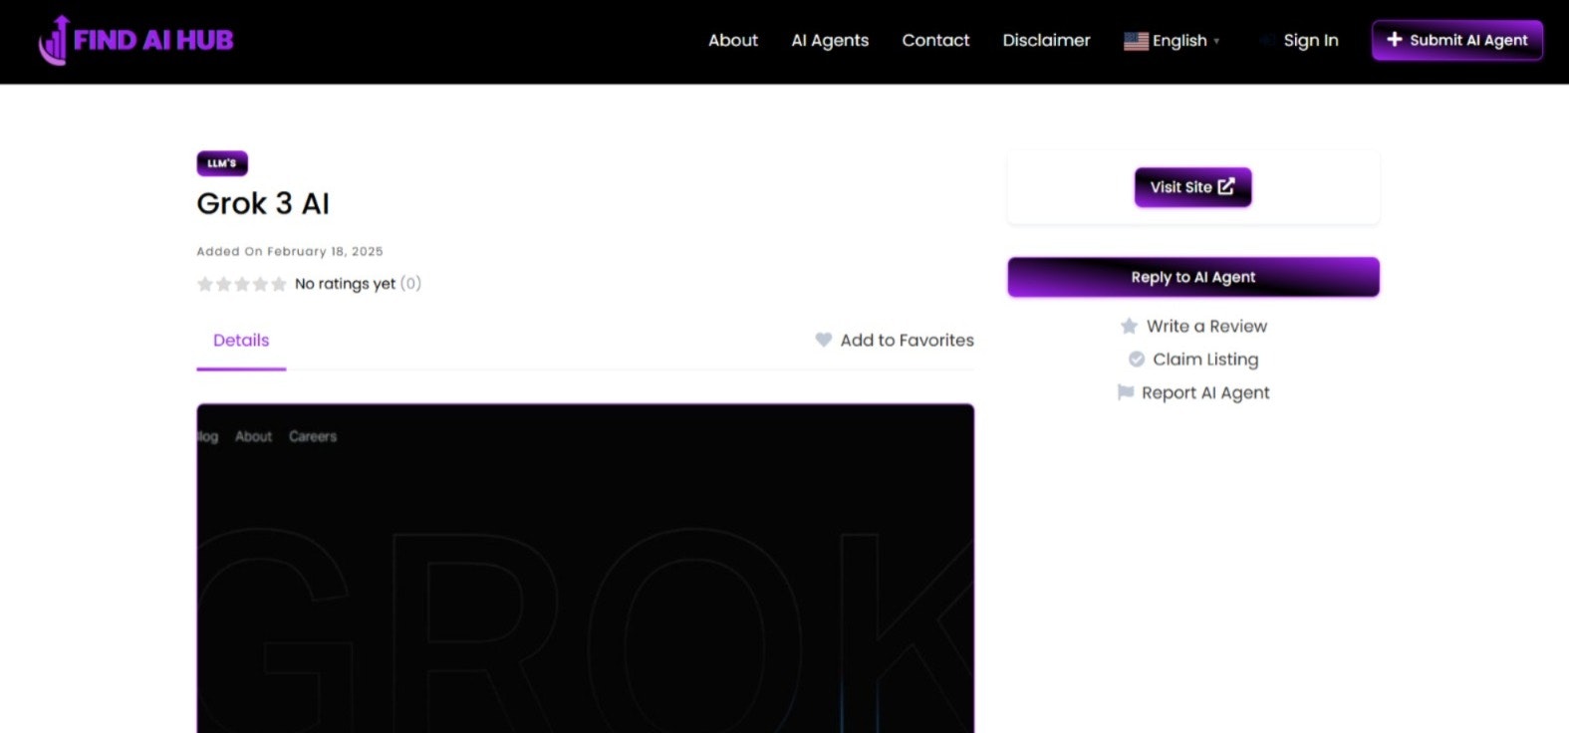Click the external link icon in Visit Site

pos(1226,186)
